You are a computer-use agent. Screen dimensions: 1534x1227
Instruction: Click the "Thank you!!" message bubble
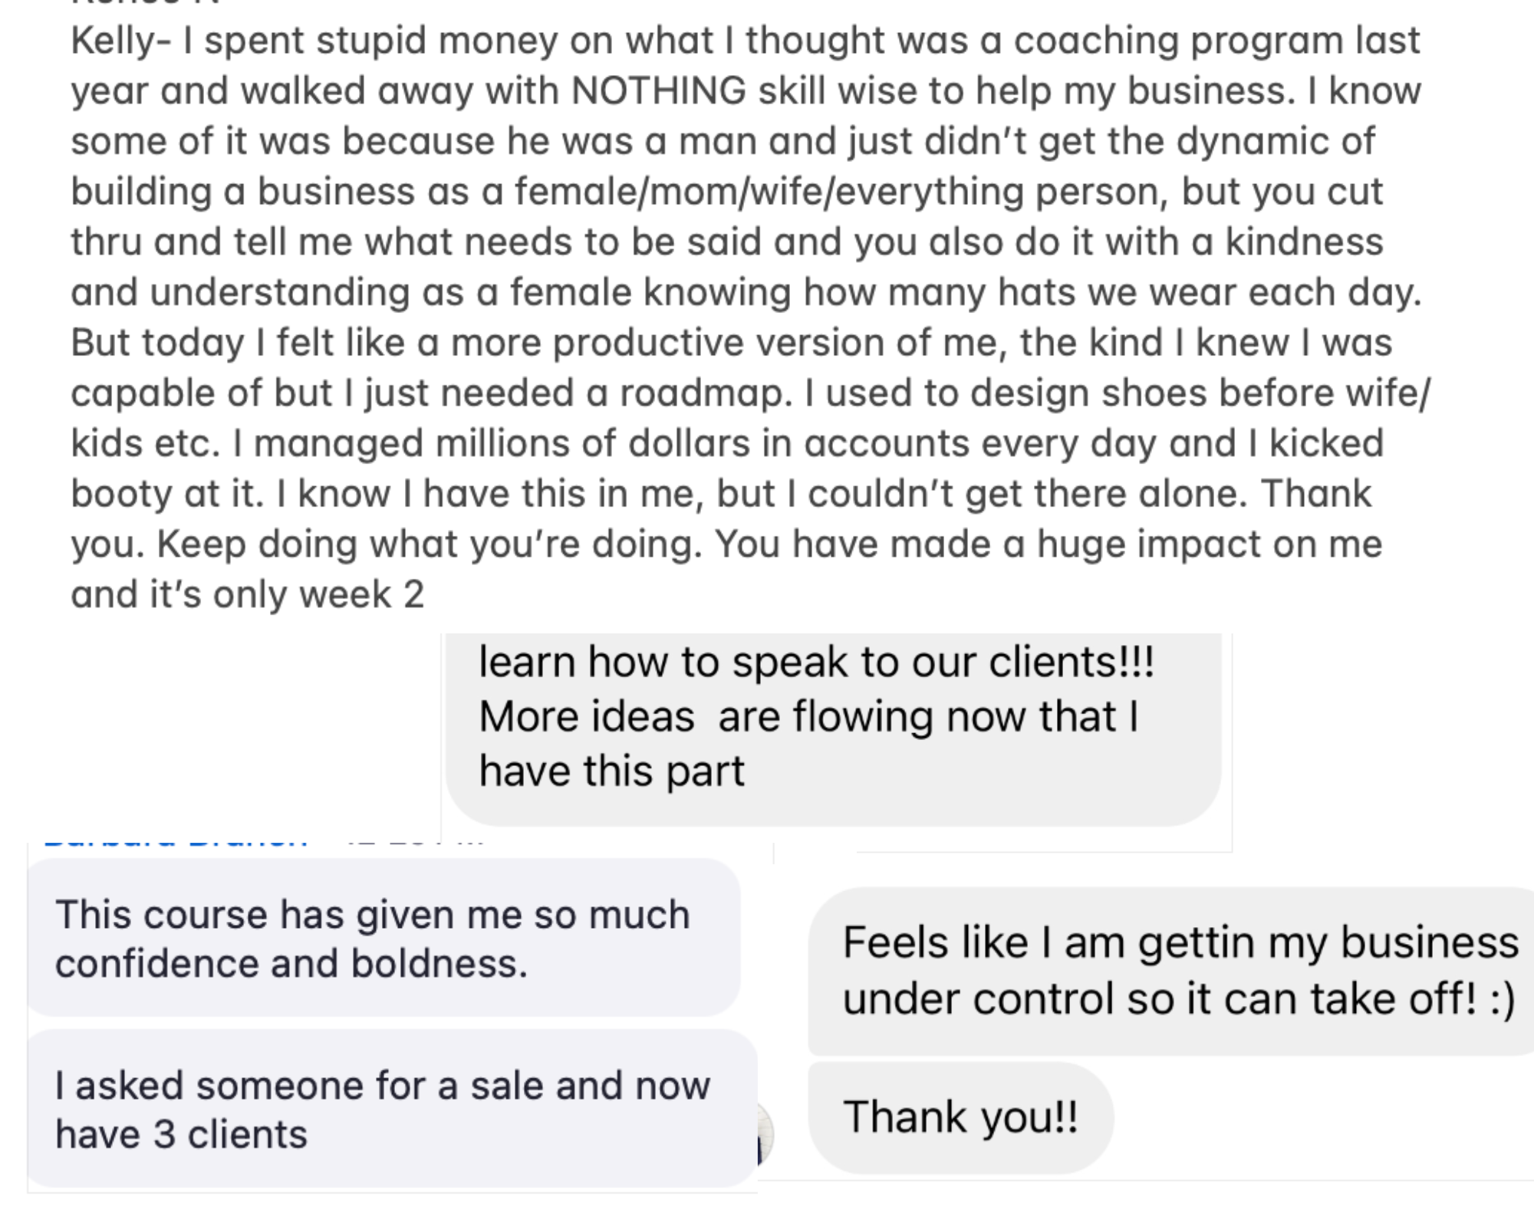[x=960, y=1117]
